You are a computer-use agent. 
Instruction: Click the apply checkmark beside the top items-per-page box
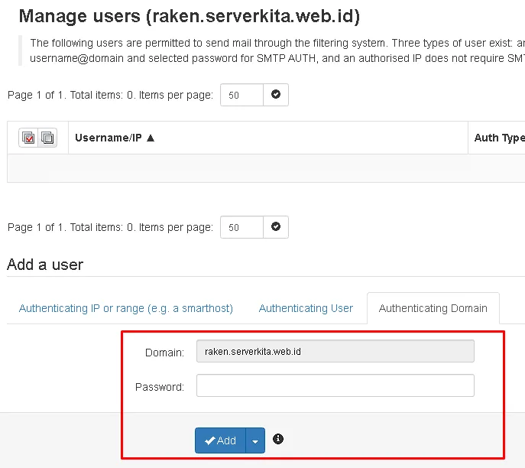click(x=276, y=95)
